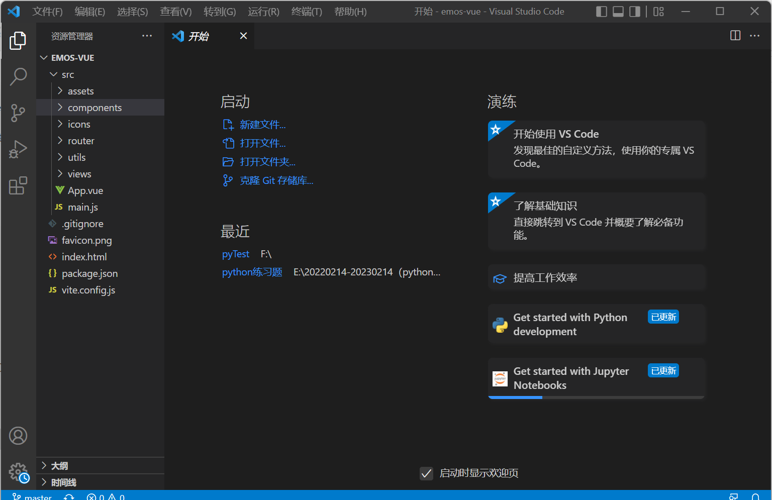Open the recent pyTest folder link

[236, 254]
